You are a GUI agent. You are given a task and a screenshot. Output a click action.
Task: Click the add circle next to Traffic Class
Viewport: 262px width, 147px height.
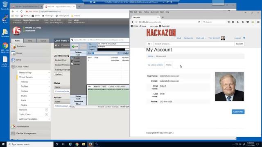pos(46,114)
